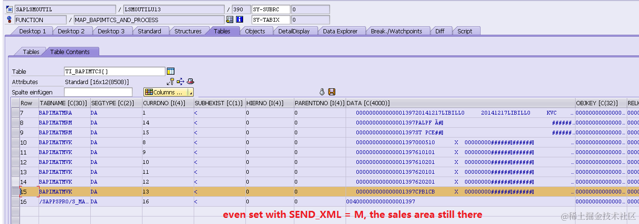
Task: Switch to Desktop 2 tab
Action: [71, 31]
